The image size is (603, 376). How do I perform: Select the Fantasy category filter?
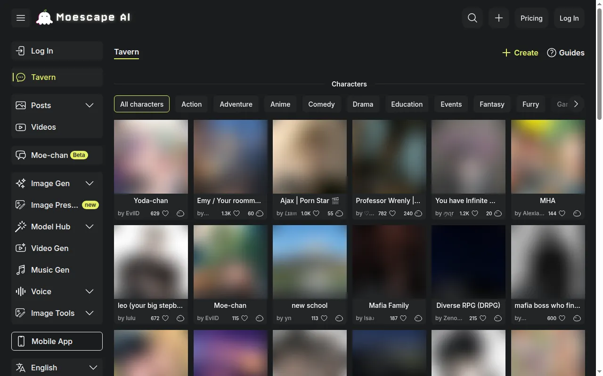pos(492,104)
